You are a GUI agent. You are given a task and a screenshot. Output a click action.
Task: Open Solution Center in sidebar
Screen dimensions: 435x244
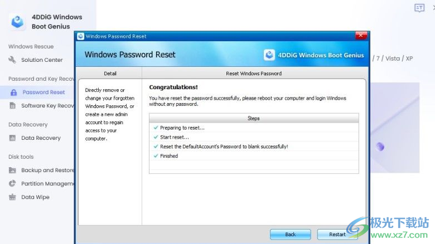point(42,60)
